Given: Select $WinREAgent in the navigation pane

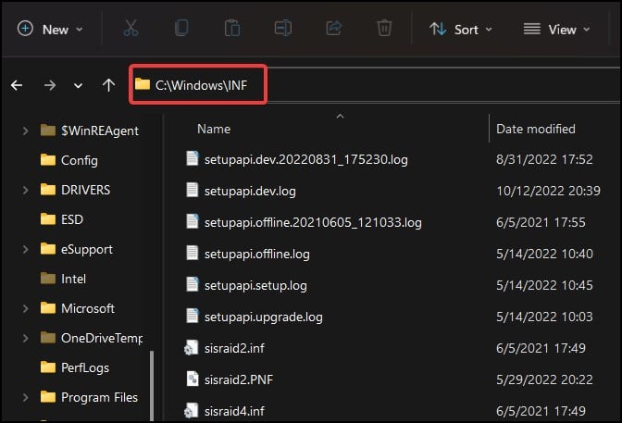Looking at the screenshot, I should pos(100,131).
